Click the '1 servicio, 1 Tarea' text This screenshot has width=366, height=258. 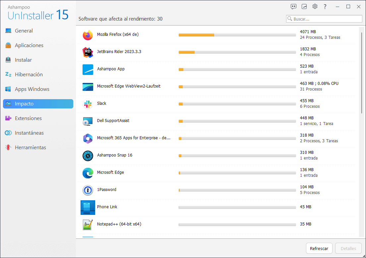(x=317, y=124)
